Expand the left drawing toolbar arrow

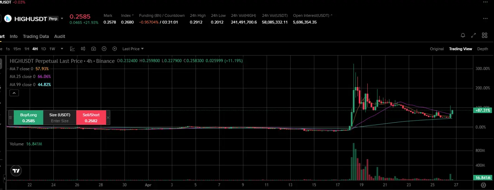point(5,179)
